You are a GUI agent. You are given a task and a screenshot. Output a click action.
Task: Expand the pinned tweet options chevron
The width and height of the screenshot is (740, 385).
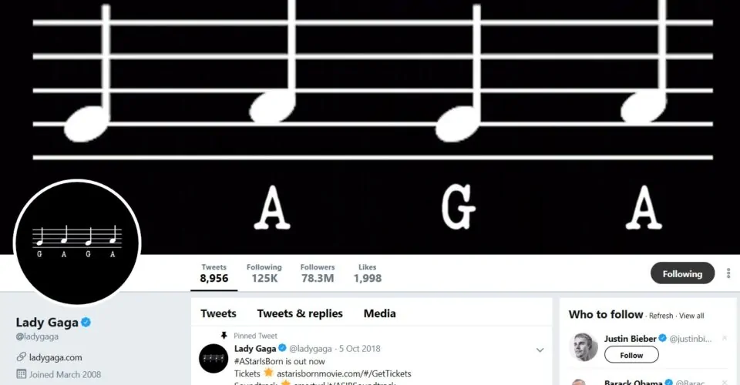(x=540, y=350)
